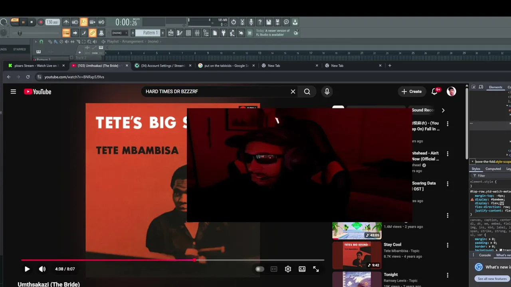Open FL Studio mixer button
Screen dimensions: 511x287
coord(197,33)
